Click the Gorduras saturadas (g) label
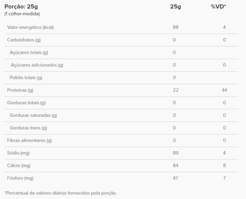The image size is (246, 199). coord(33,115)
